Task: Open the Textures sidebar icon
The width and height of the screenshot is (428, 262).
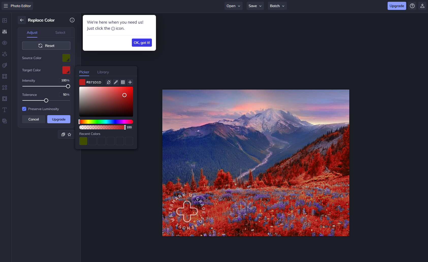Action: (5, 99)
